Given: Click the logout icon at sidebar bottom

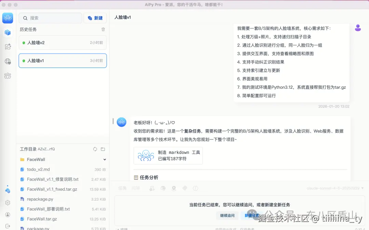Looking at the screenshot, I should pos(8,226).
